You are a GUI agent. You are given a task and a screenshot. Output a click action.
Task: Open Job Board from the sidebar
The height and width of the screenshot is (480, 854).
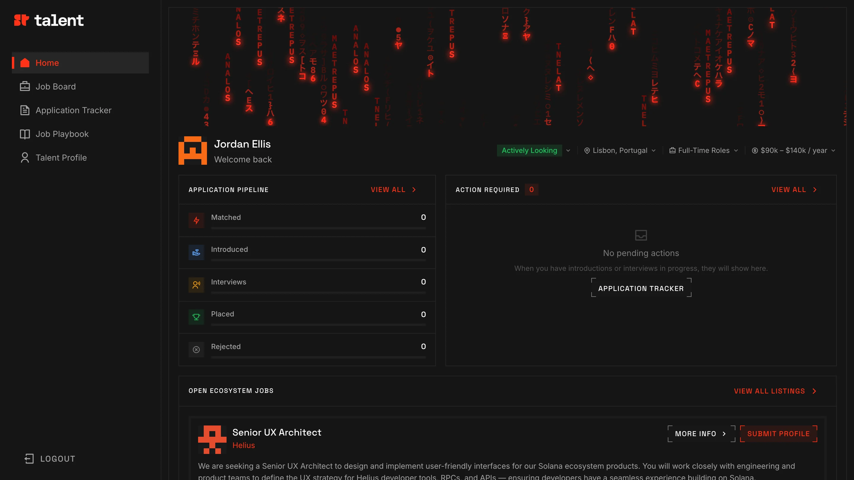pyautogui.click(x=80, y=87)
